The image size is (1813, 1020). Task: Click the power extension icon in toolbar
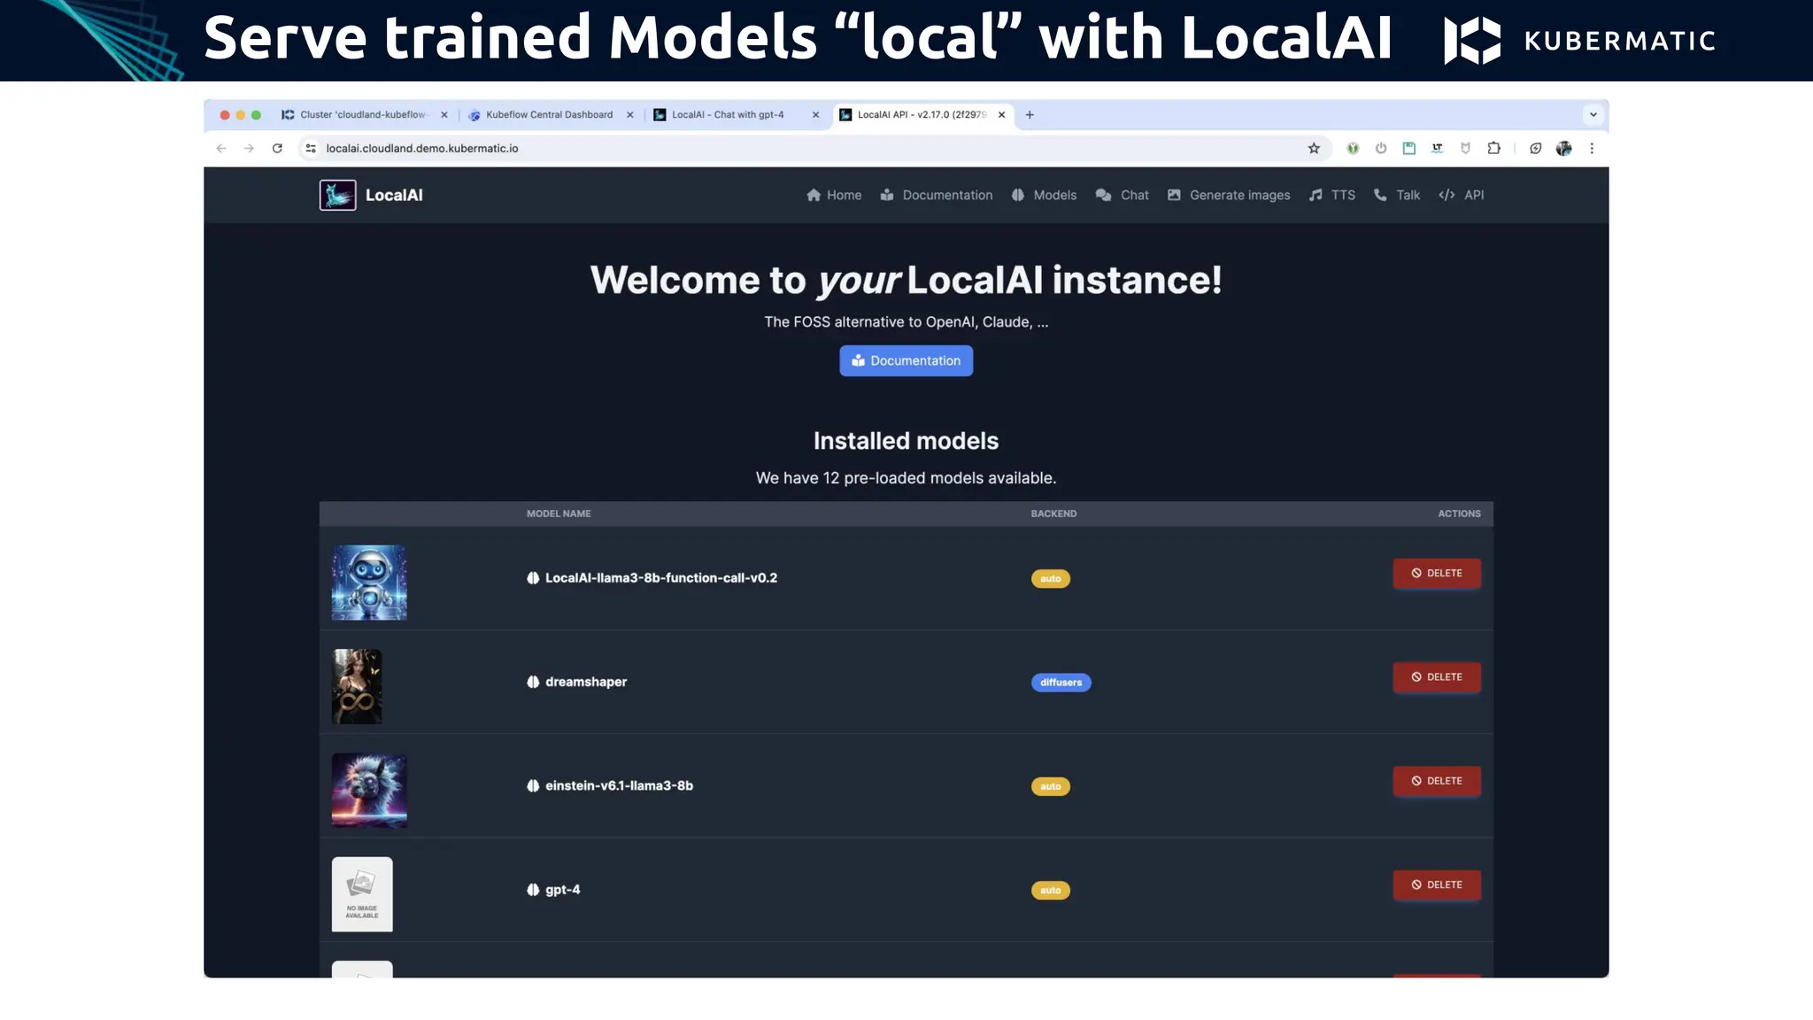[1381, 149]
